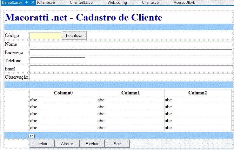234x150 pixels.
Task: Select the Telefone label
Action: coord(13,61)
